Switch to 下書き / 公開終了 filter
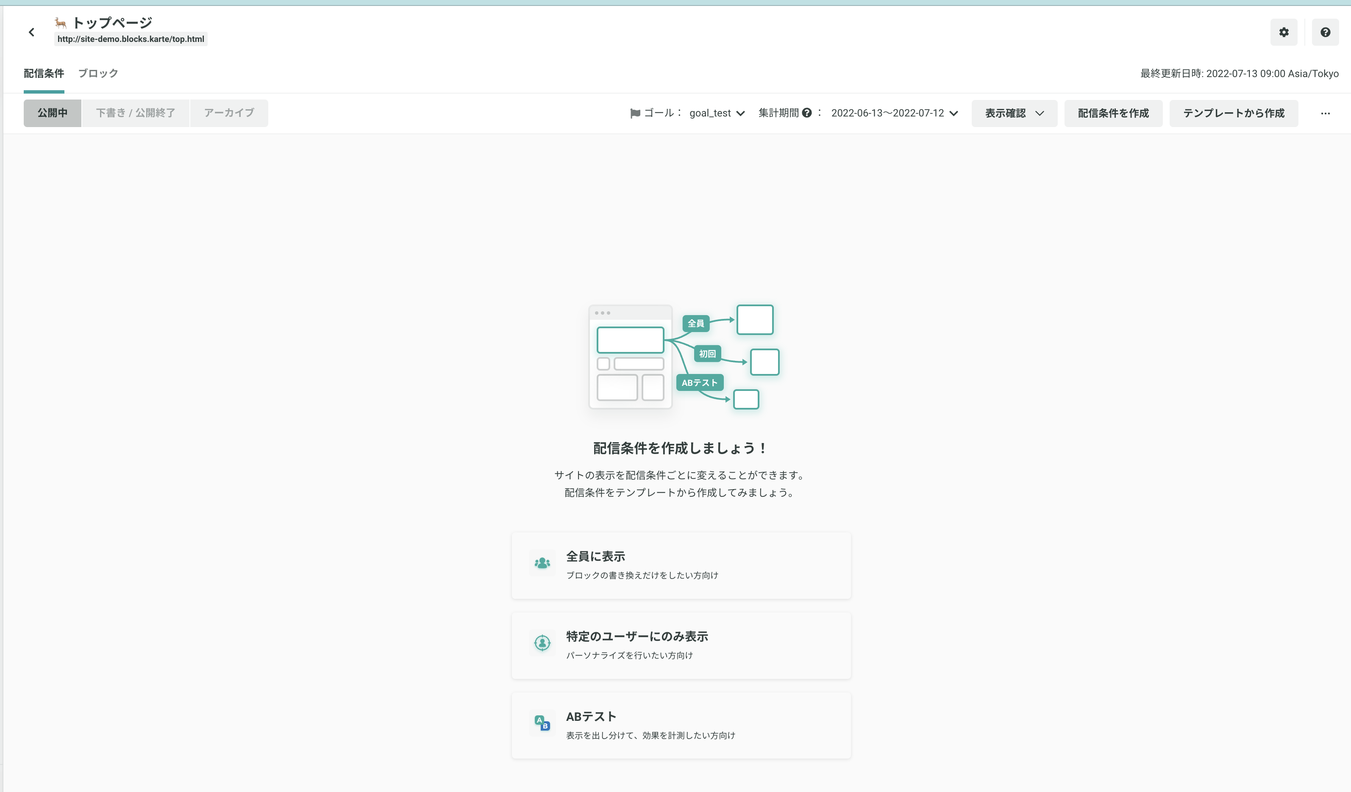This screenshot has width=1351, height=792. [135, 113]
